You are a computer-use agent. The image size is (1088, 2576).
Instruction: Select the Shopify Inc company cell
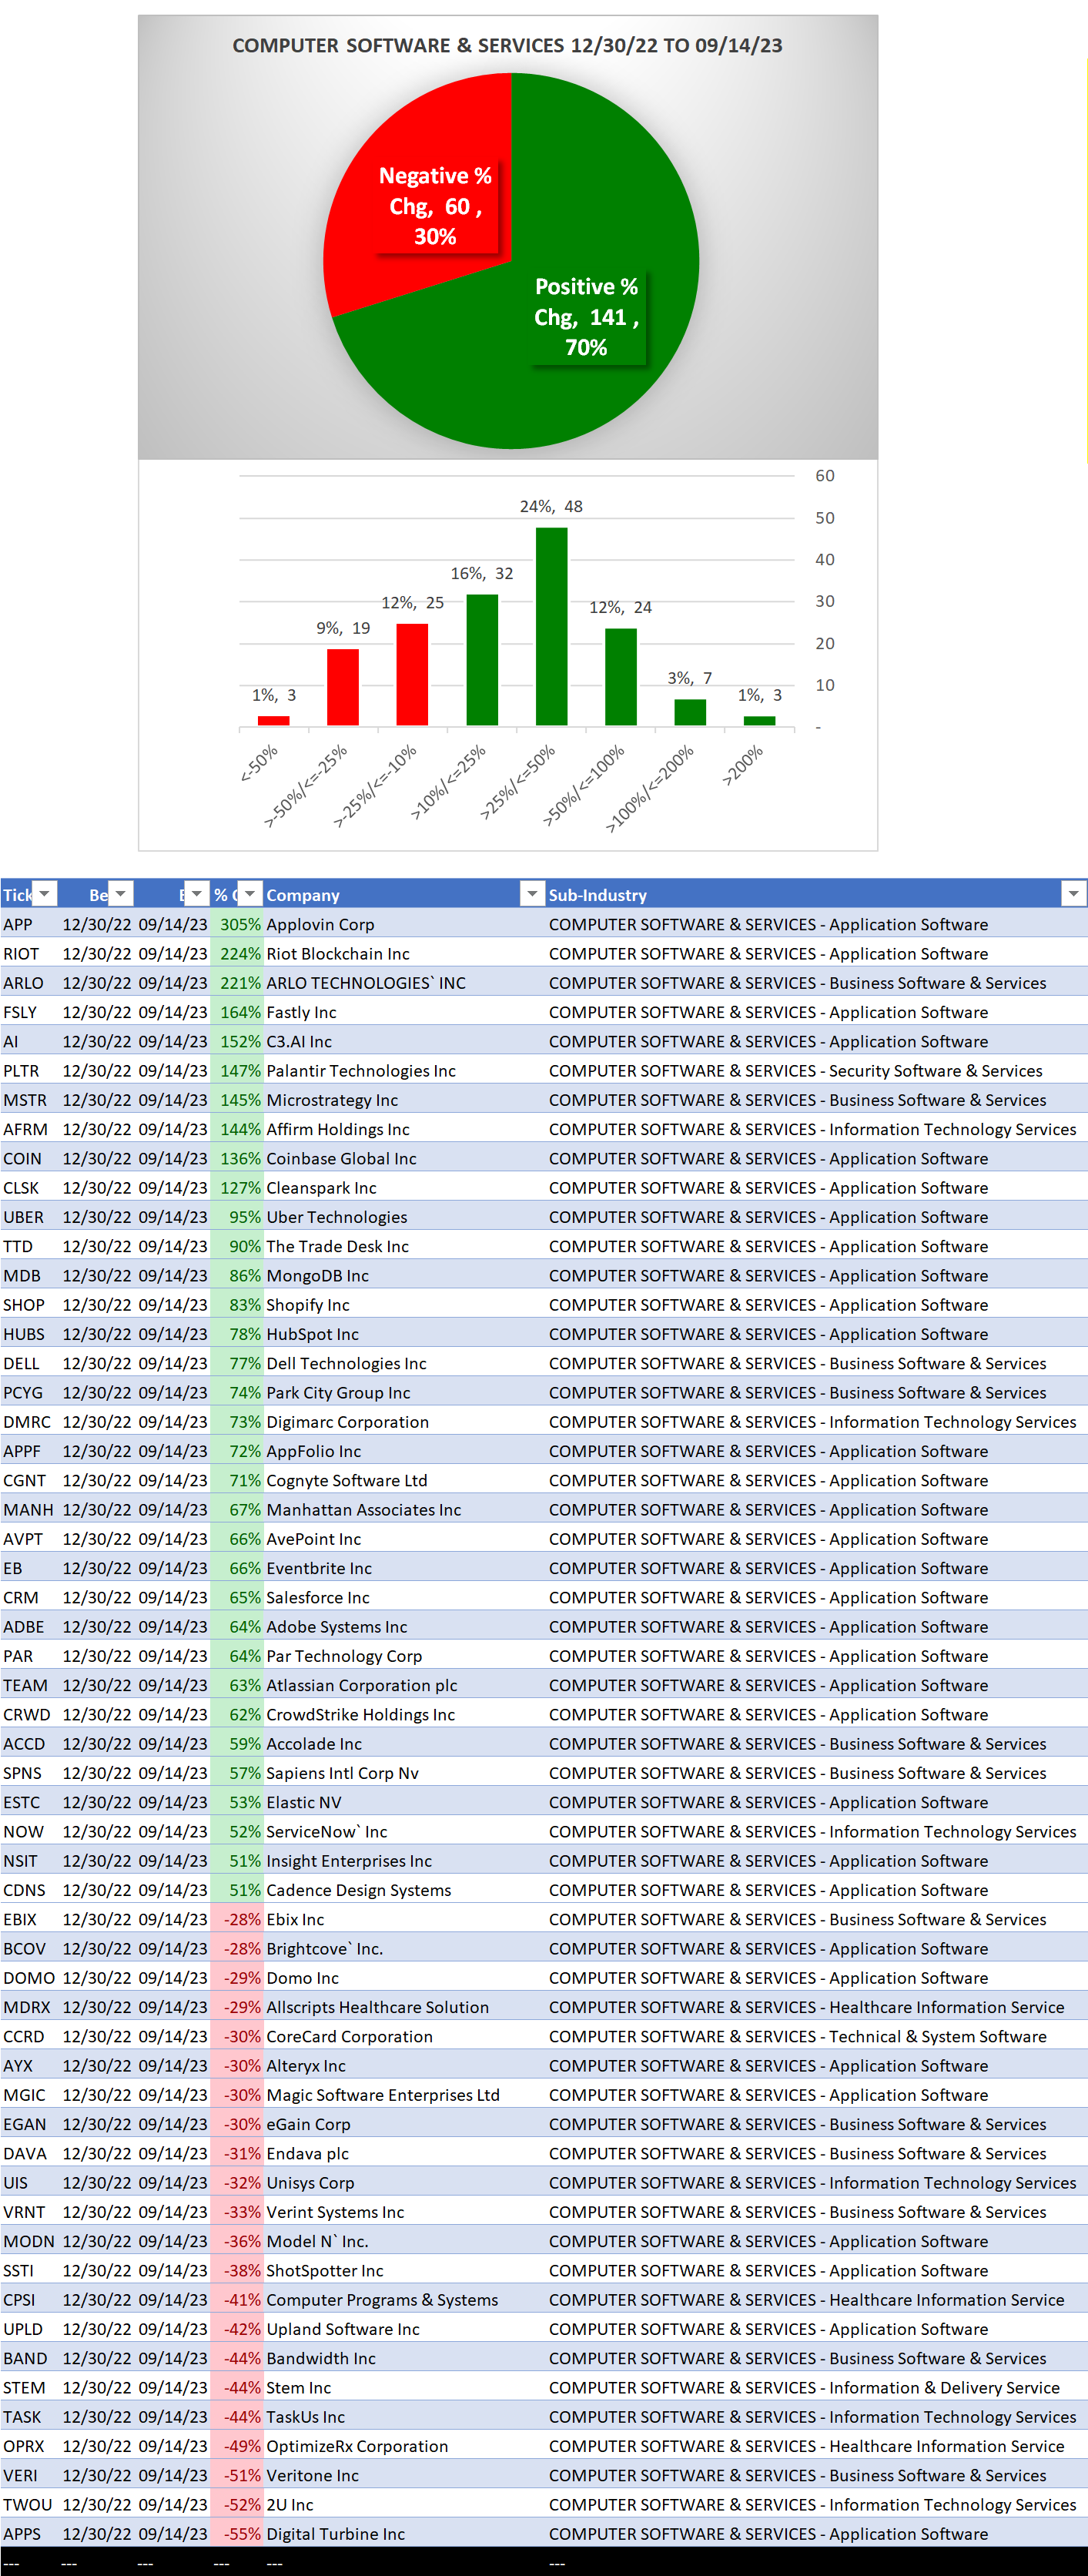pos(404,1304)
